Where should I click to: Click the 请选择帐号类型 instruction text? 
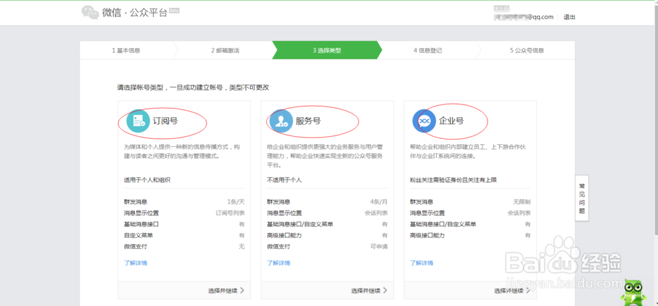[193, 88]
